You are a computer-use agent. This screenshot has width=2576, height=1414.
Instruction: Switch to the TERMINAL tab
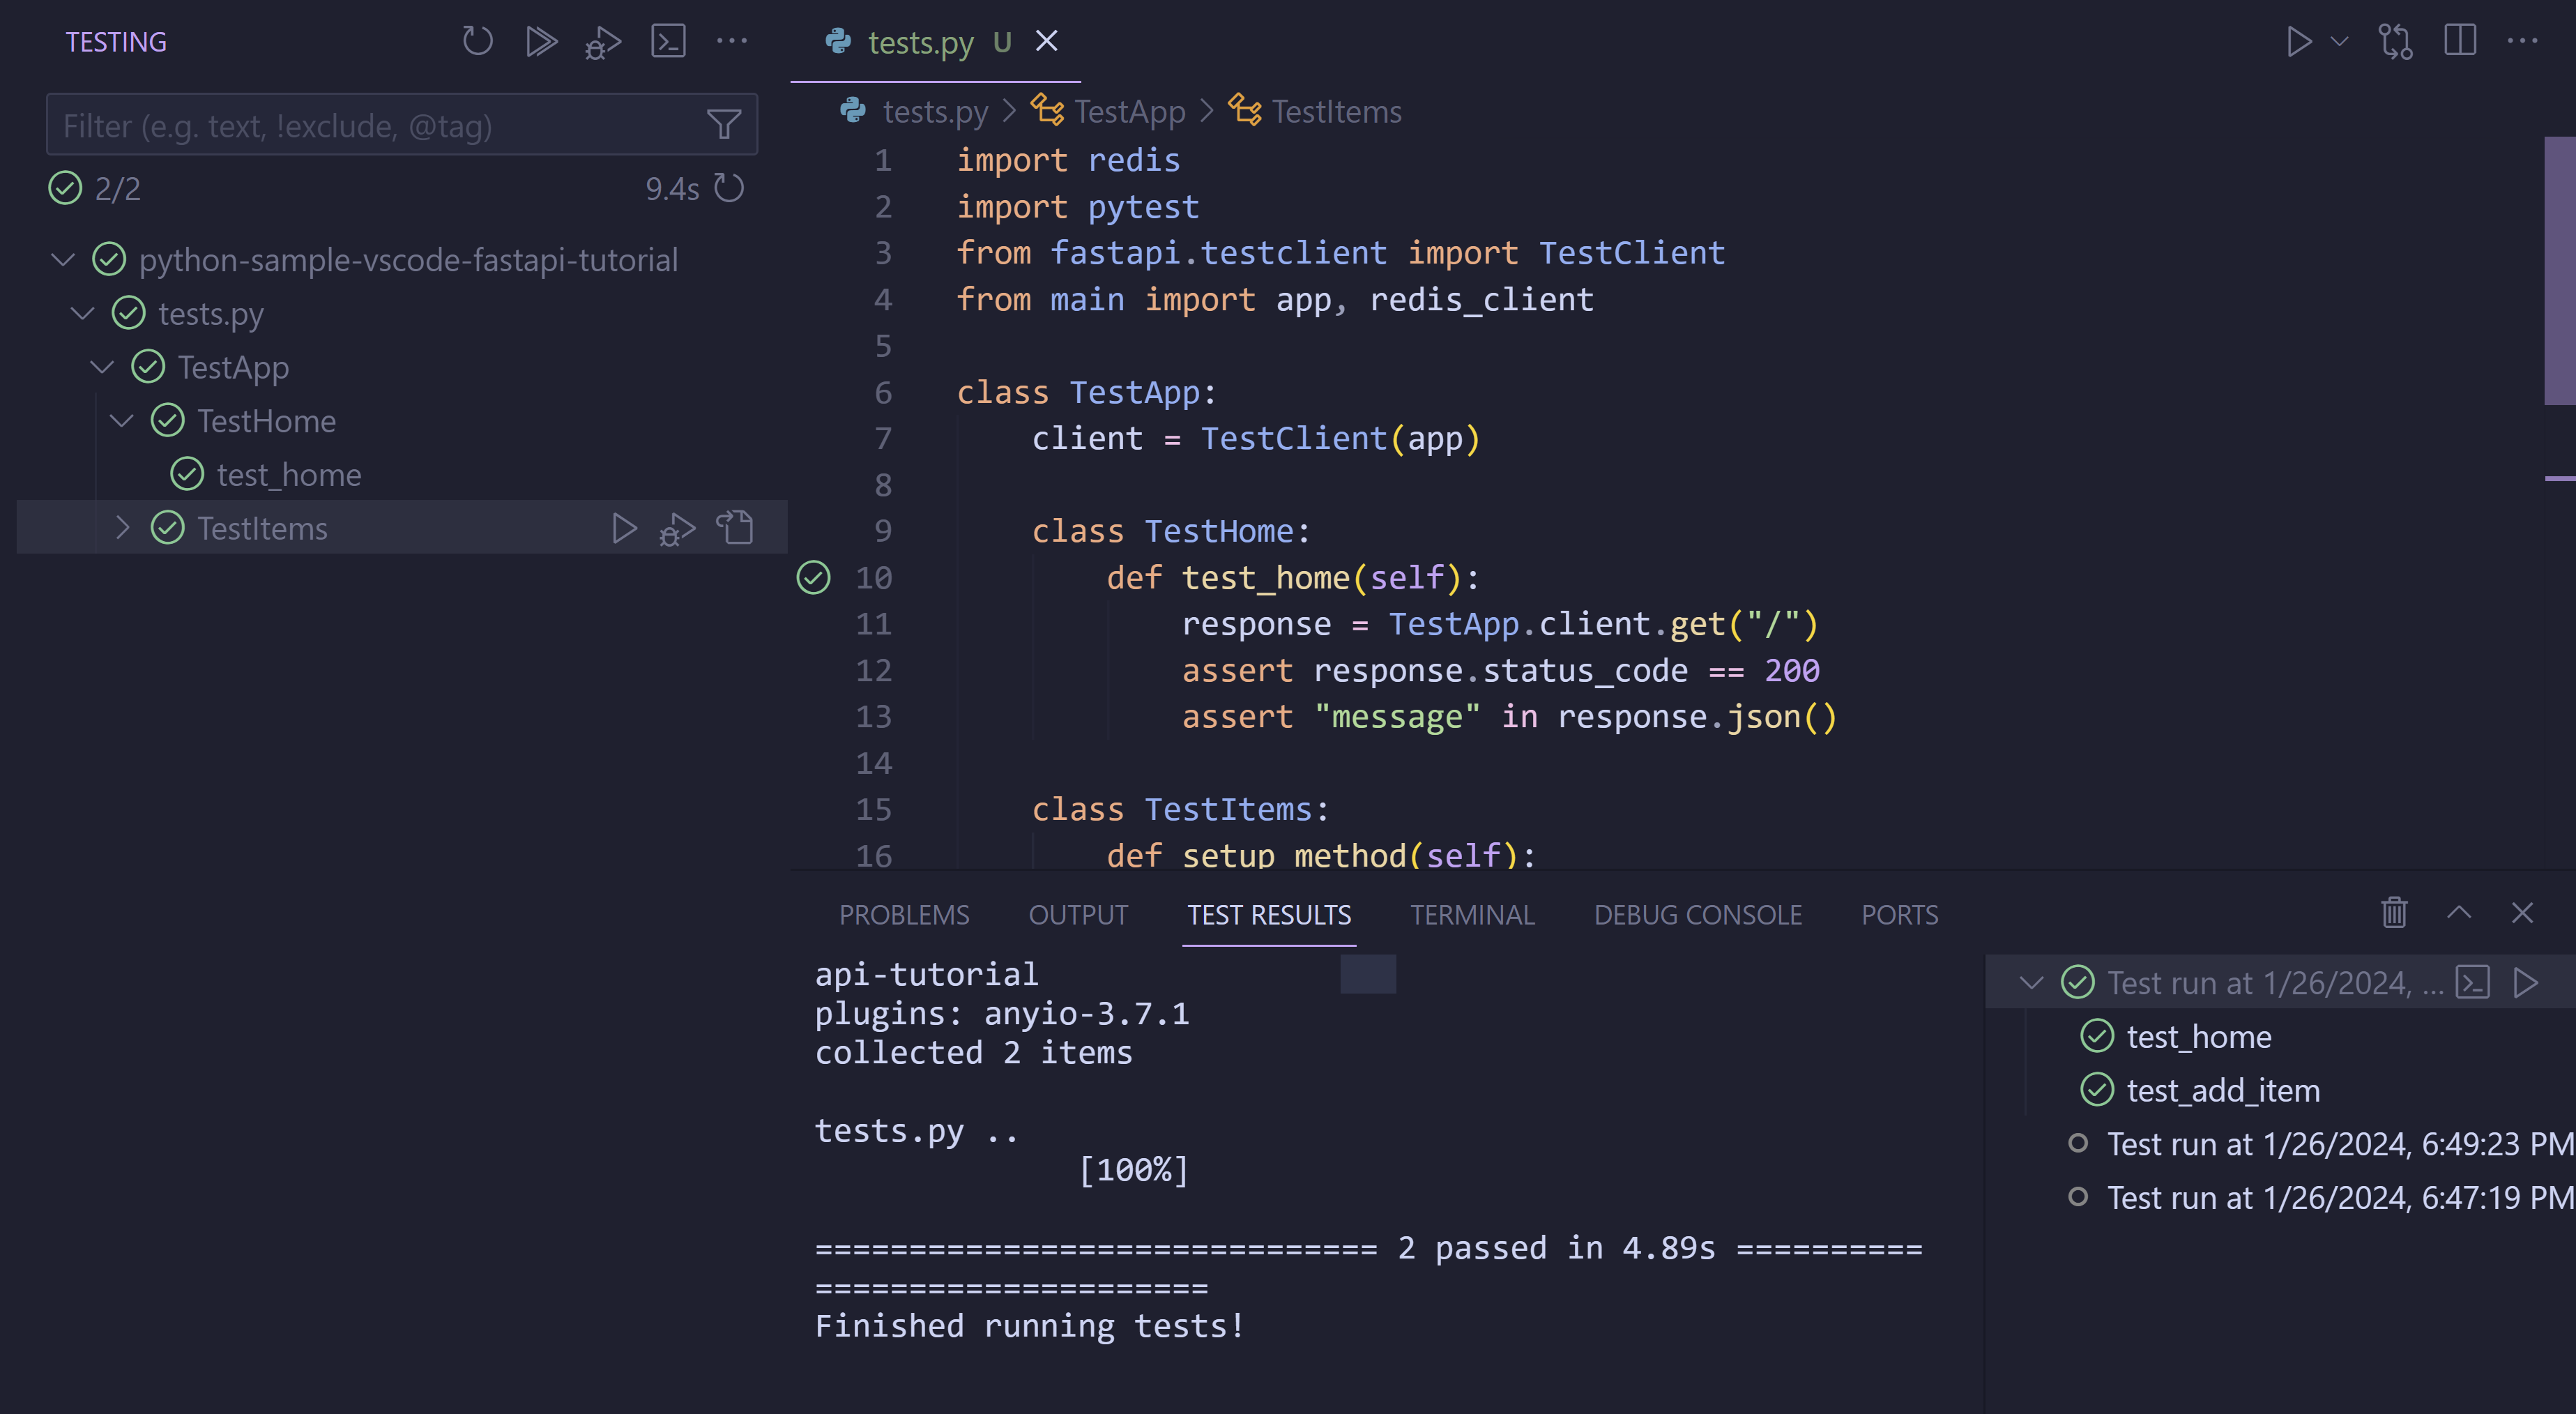point(1473,914)
